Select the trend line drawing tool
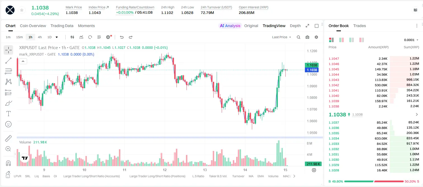This screenshot has width=423, height=187. pyautogui.click(x=8, y=61)
